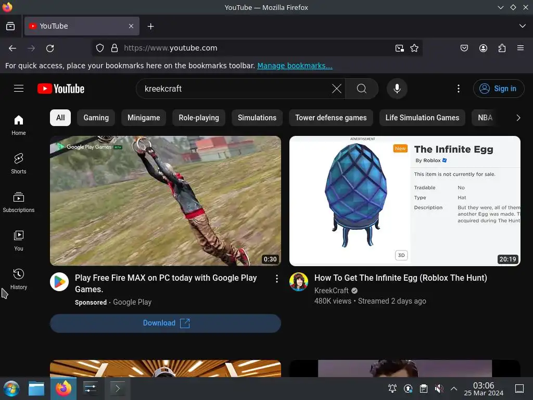This screenshot has width=533, height=400.
Task: Open Firefox application menu
Action: (521, 48)
